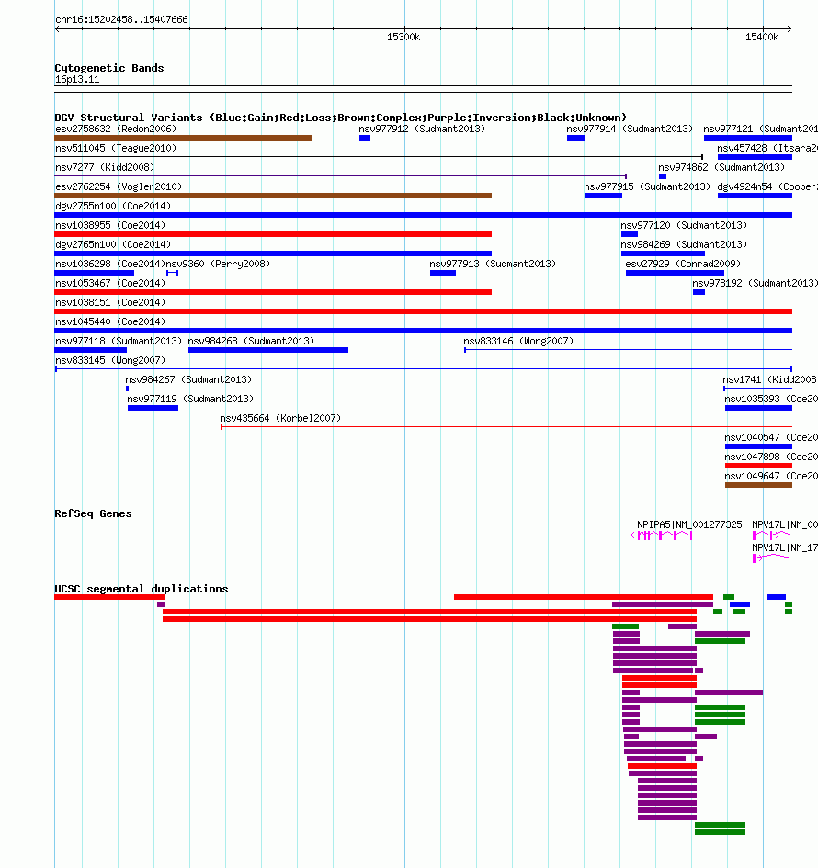
Task: Click the 15400k ruler tick label
Action: point(762,37)
